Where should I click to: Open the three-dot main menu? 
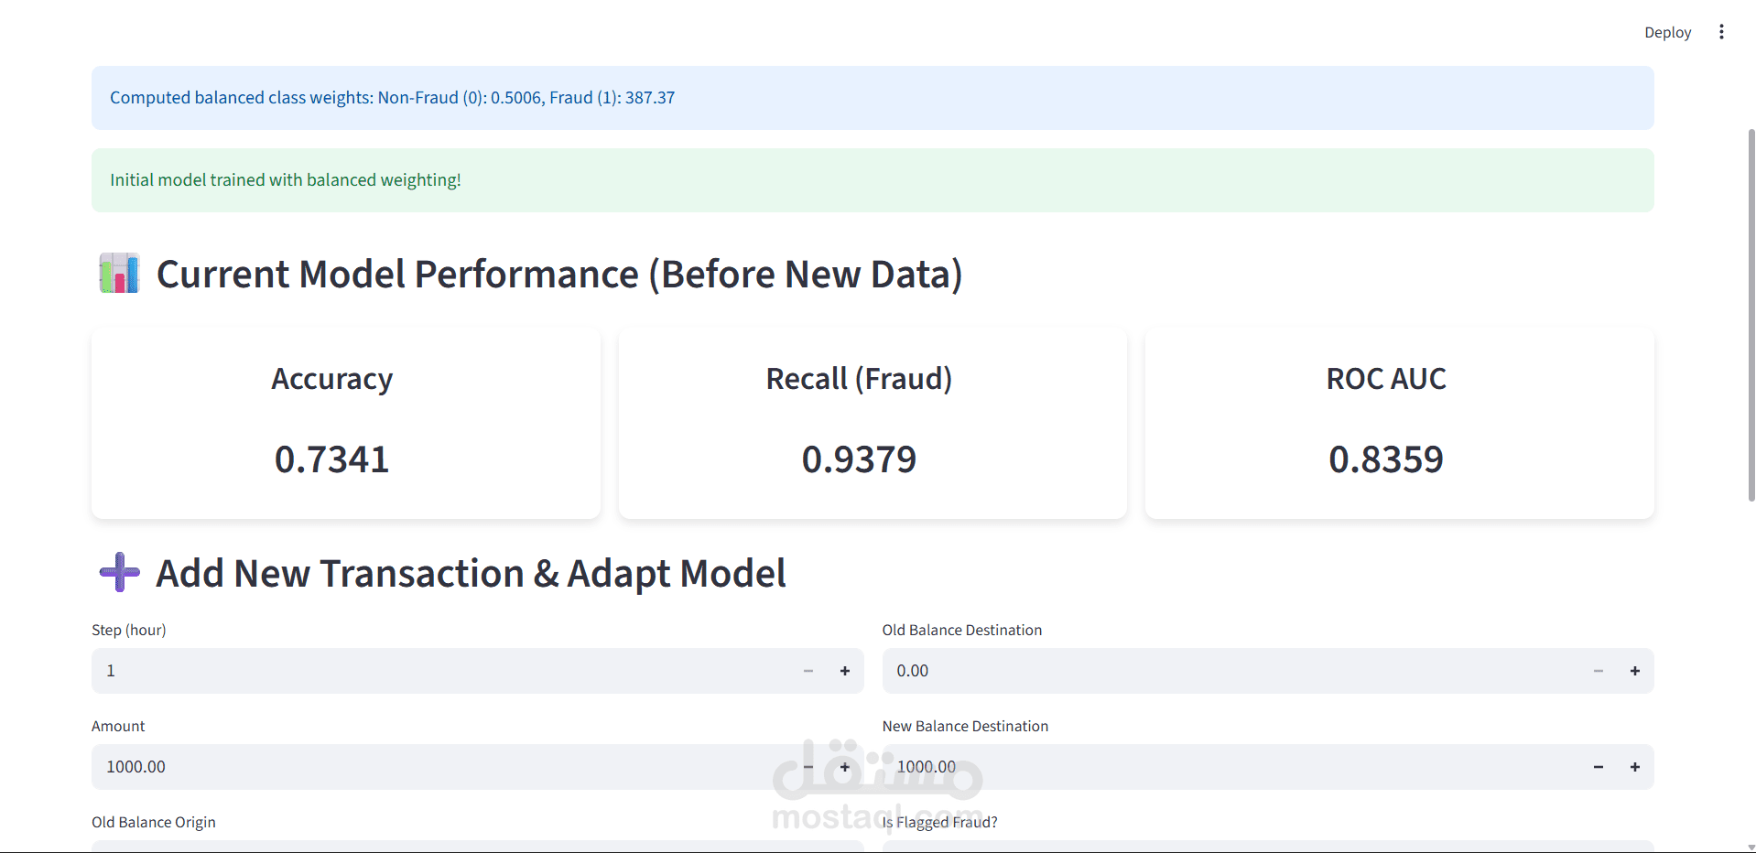pos(1721,32)
